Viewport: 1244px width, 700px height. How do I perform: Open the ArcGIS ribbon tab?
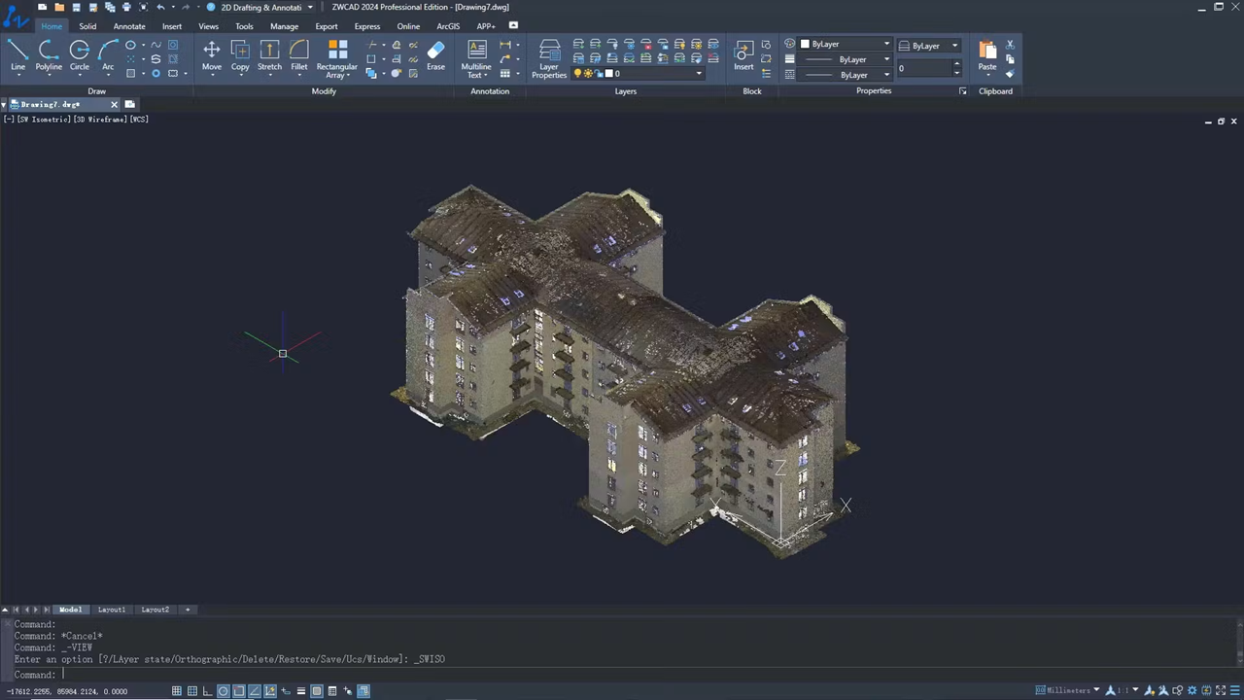click(x=448, y=26)
